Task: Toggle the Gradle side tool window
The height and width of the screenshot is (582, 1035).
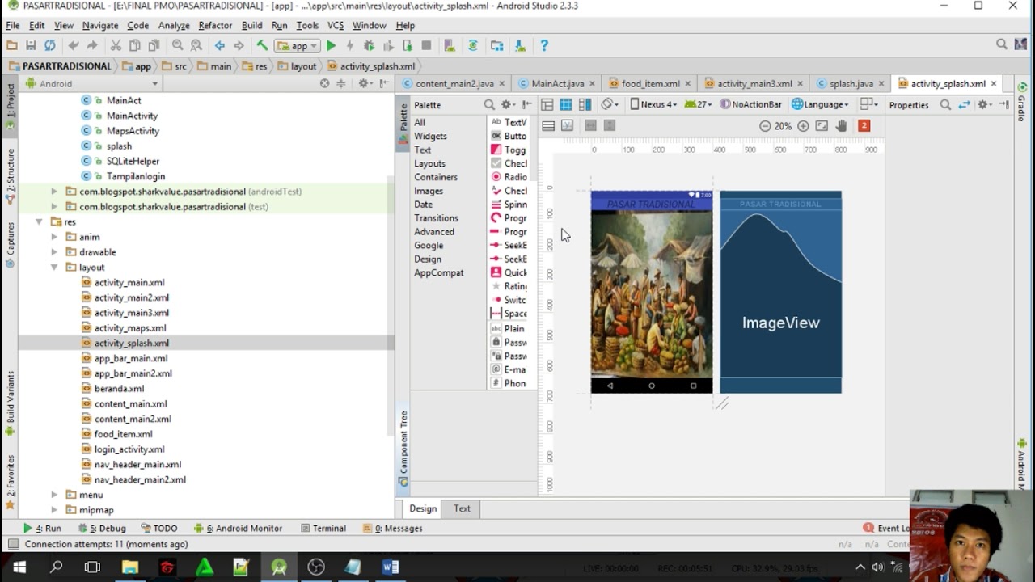Action: pos(1022,103)
